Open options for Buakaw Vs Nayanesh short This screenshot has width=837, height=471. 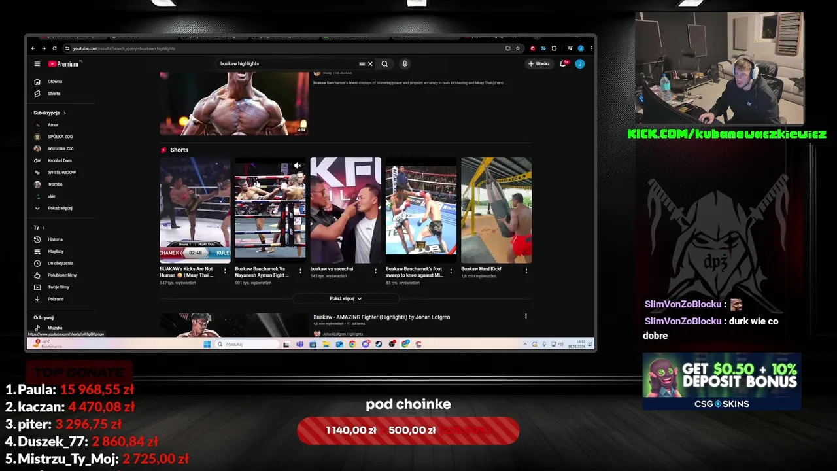pos(301,271)
